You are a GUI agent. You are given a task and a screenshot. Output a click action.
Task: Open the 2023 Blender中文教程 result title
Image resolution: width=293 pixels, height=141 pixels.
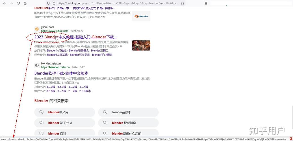(x=75, y=37)
